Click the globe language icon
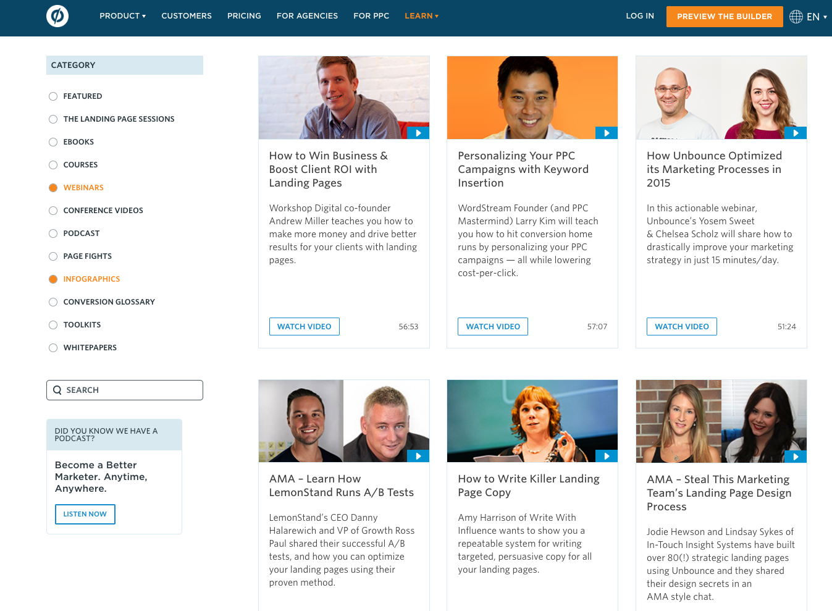 796,17
